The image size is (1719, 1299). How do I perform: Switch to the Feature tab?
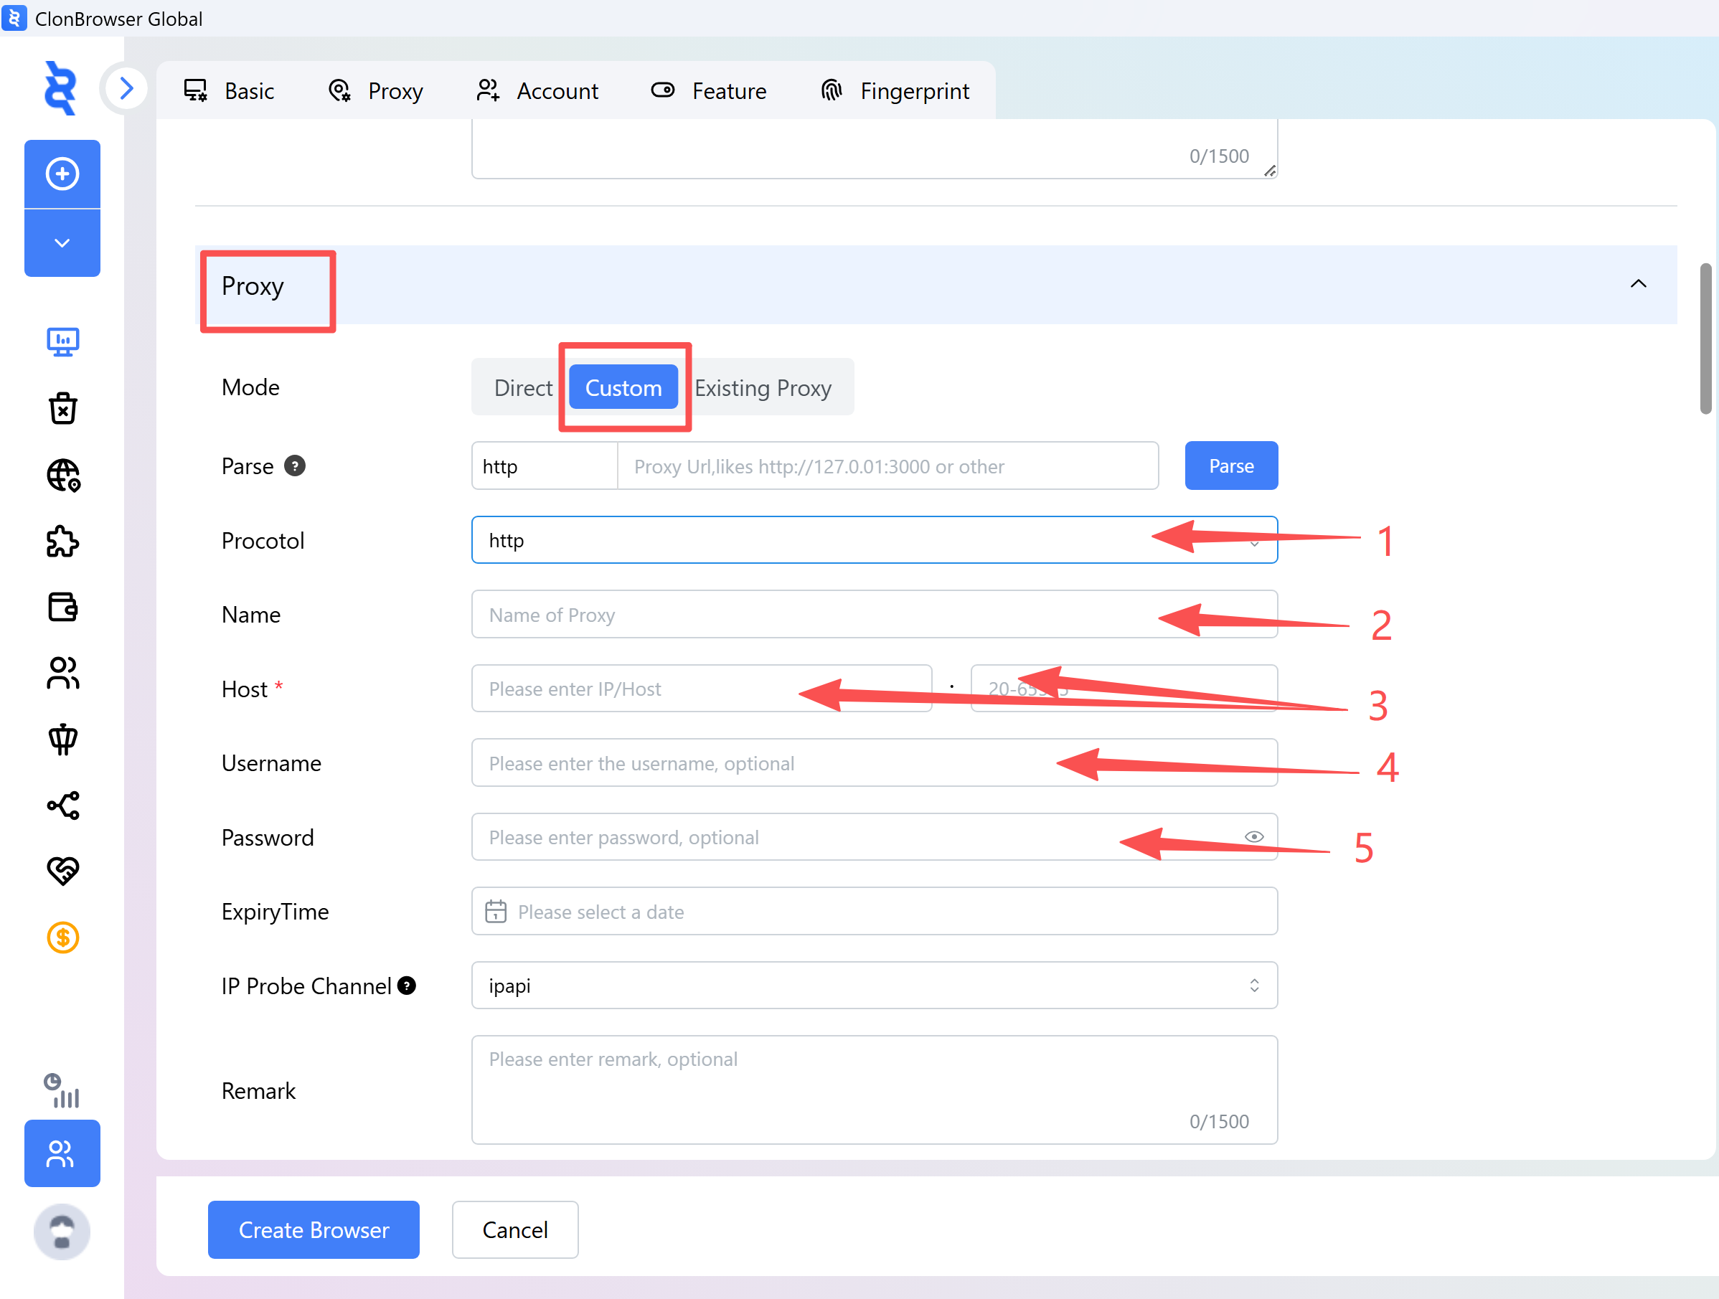tap(708, 91)
